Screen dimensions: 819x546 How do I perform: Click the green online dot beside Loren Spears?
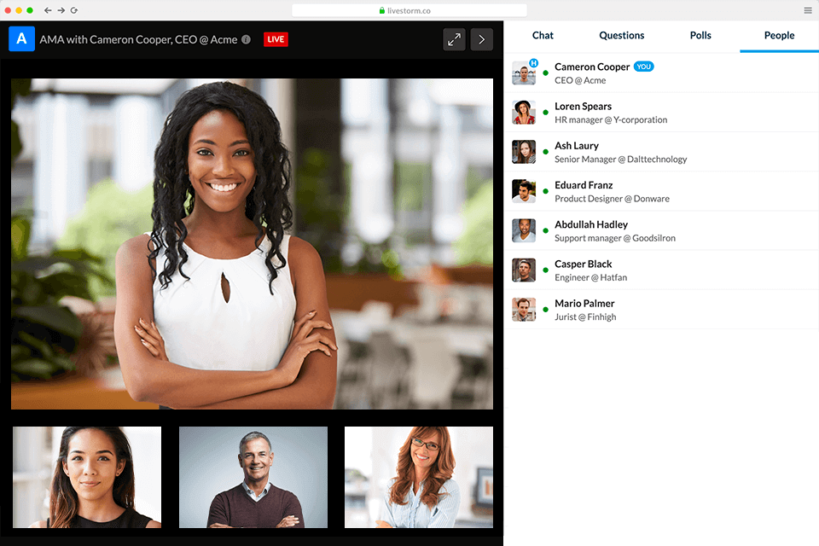tap(545, 113)
